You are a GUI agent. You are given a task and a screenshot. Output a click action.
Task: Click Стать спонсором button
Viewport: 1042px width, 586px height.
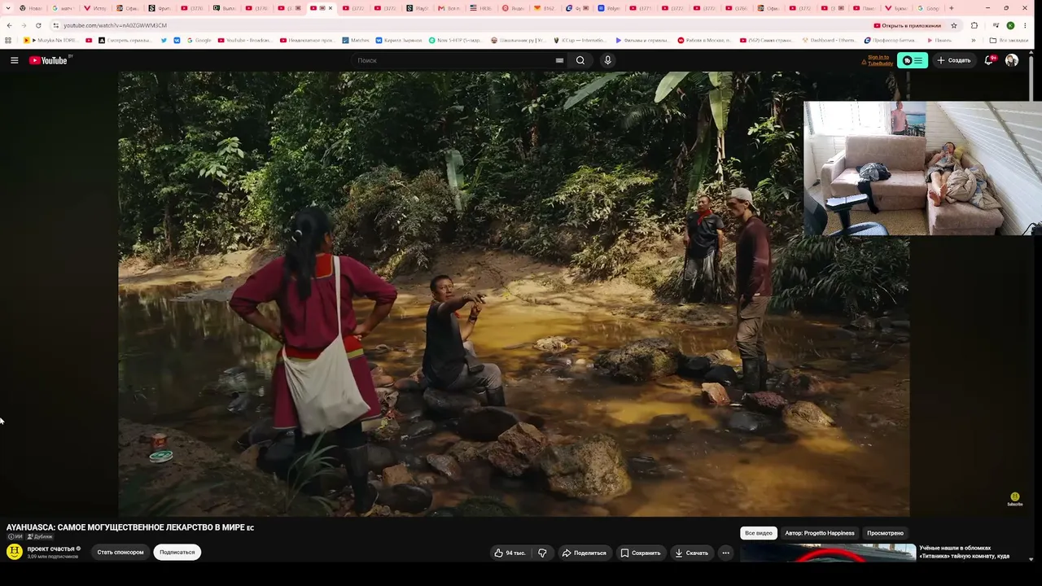(x=120, y=552)
